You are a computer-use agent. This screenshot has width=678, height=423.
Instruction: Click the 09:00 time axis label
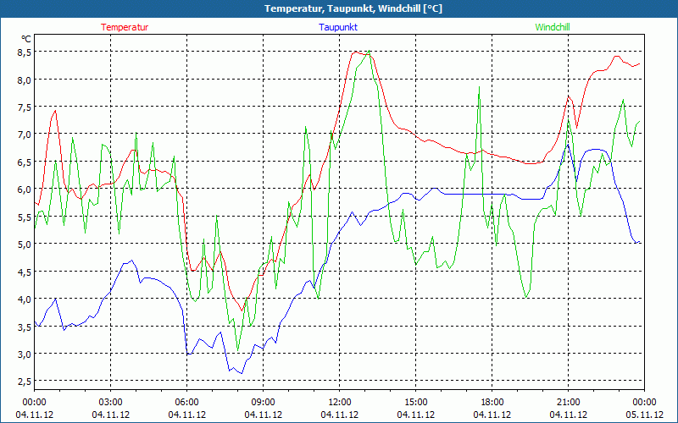pos(264,403)
